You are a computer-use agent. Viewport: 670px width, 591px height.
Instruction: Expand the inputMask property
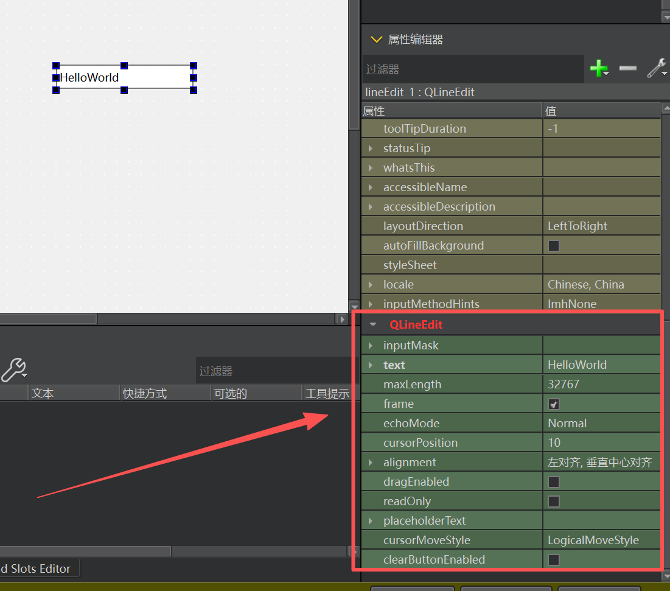tap(371, 345)
